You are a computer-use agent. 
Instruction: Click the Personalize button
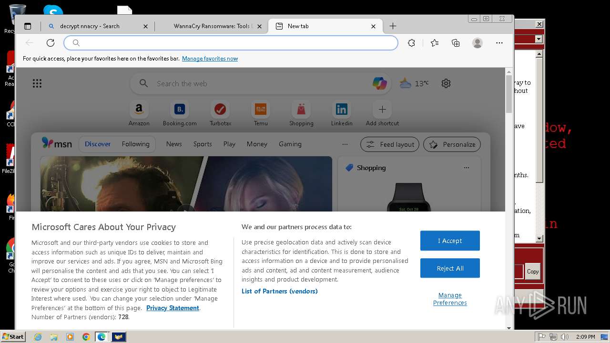[452, 144]
